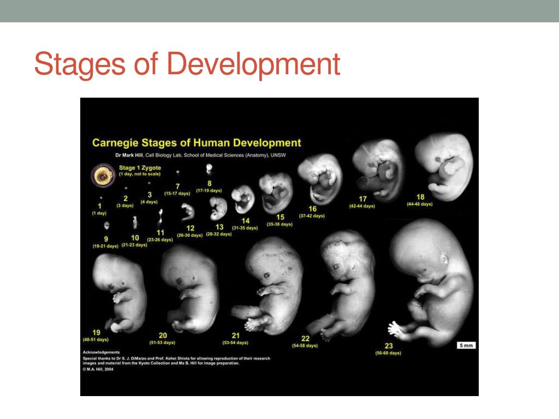559x419 pixels.
Task: Click the "(56-60 days)" caption
Action: point(388,353)
